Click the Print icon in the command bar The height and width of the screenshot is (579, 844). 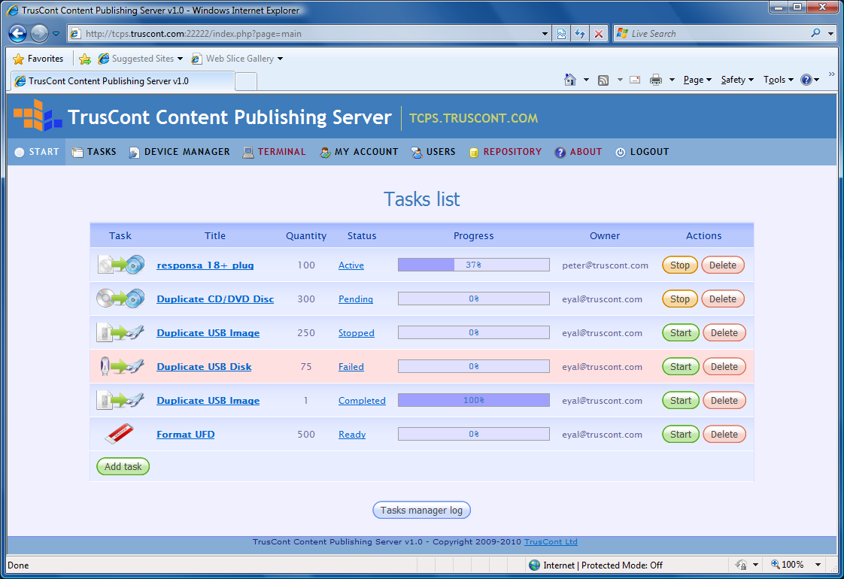[x=656, y=80]
